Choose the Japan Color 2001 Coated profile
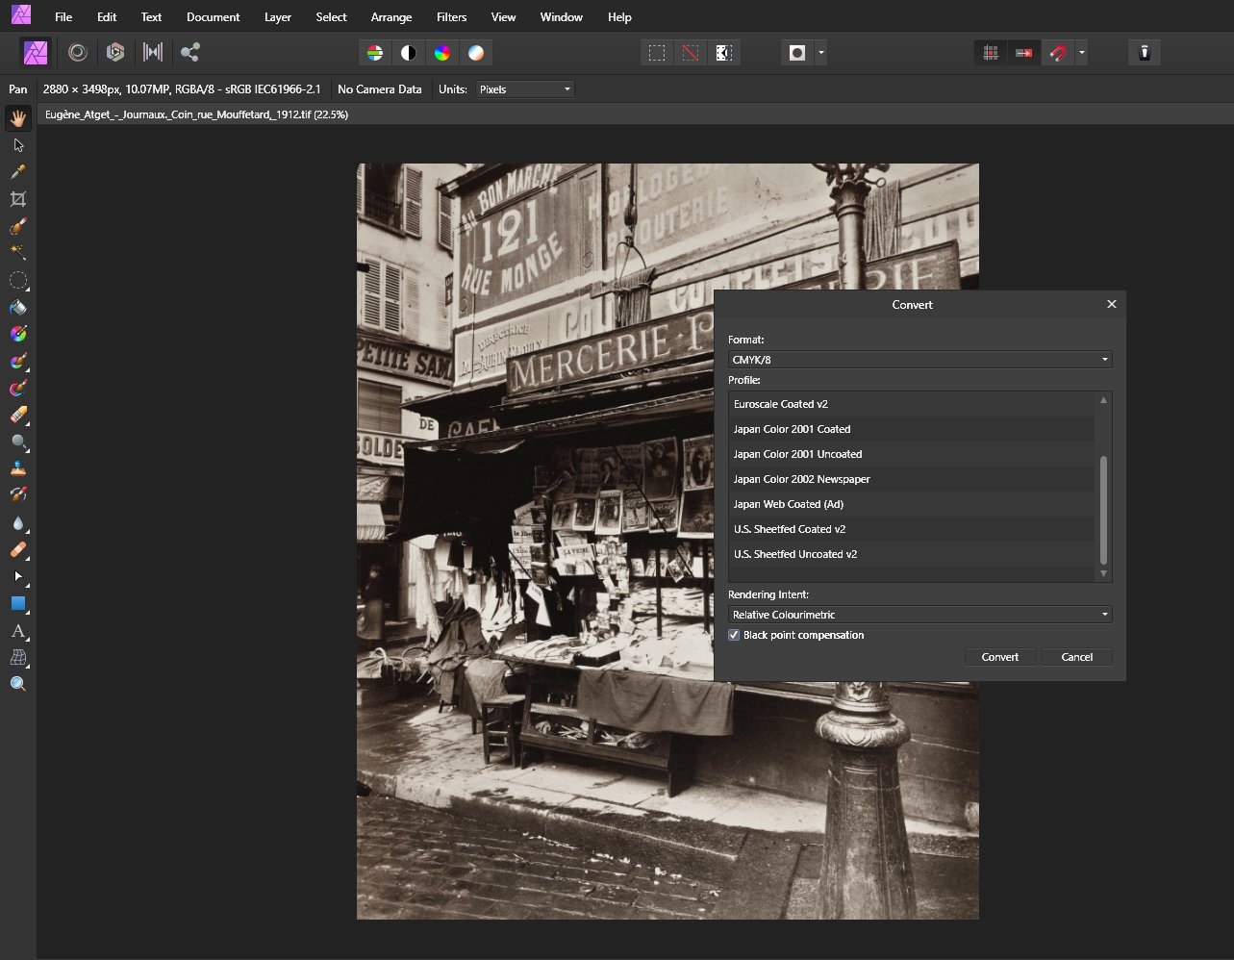Screen dimensions: 1234x960 pos(912,429)
